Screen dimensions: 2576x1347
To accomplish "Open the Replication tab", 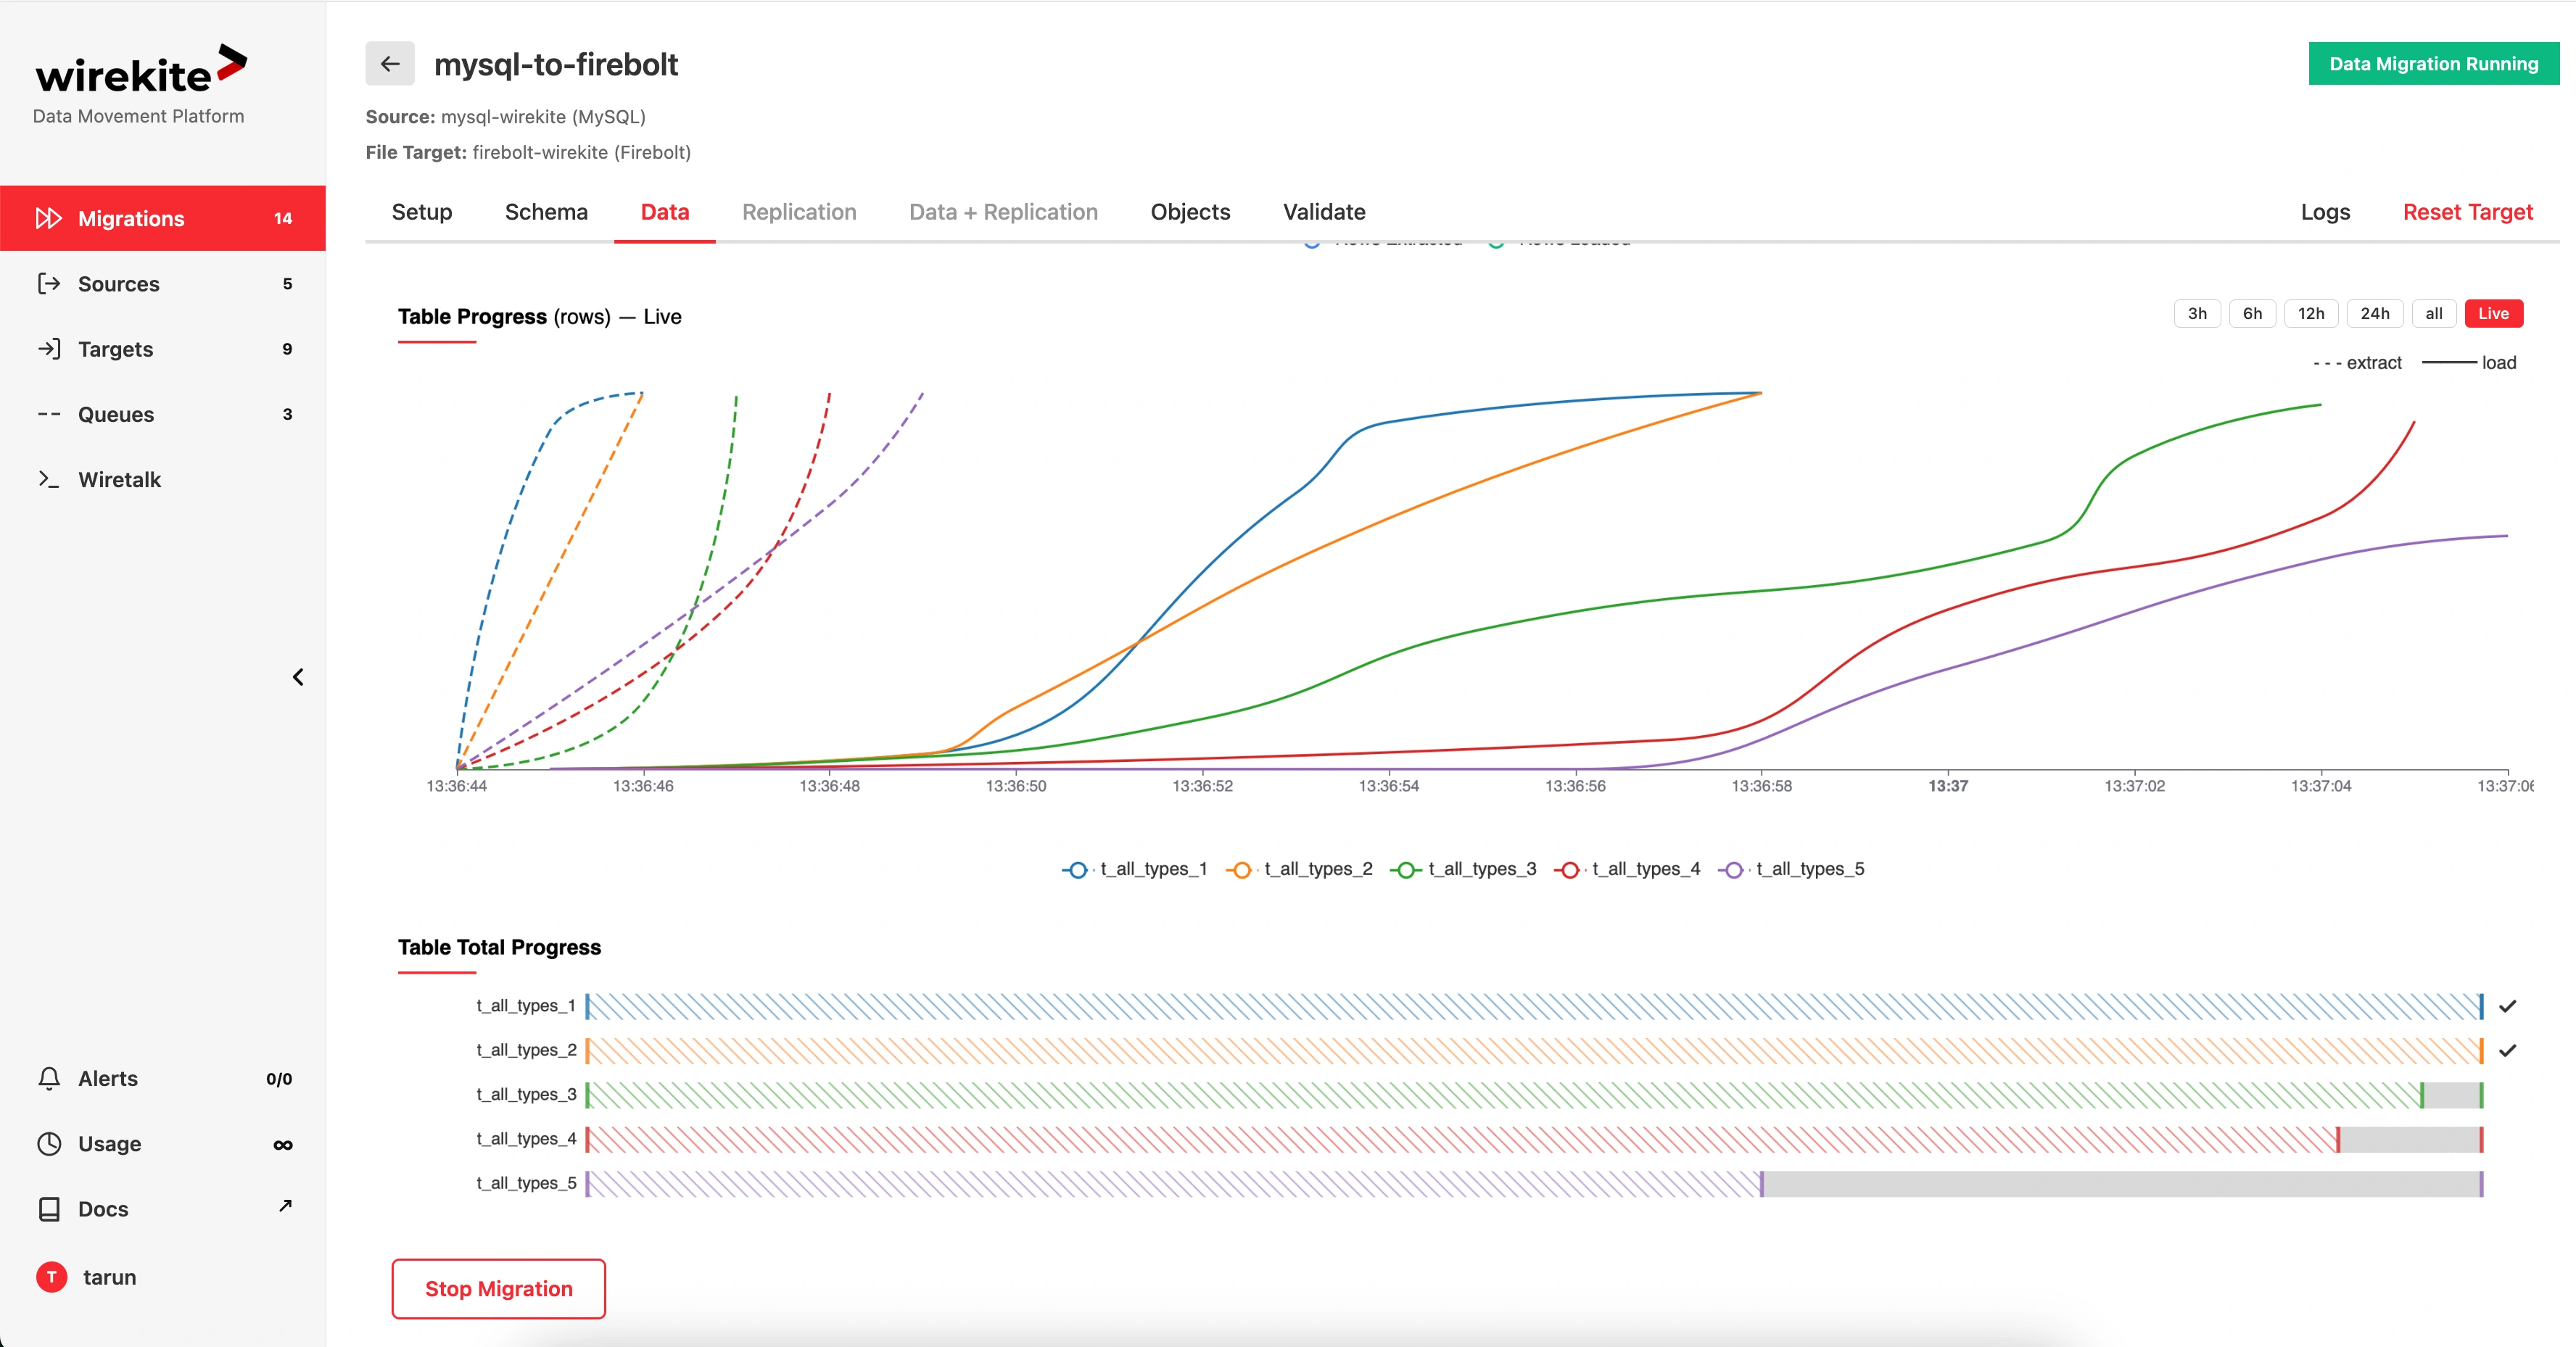I will coord(799,212).
